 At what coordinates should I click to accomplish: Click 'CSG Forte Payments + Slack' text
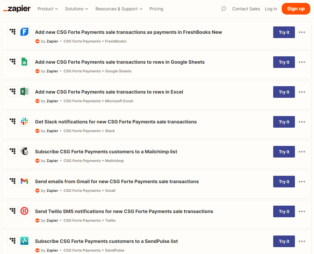89,131
